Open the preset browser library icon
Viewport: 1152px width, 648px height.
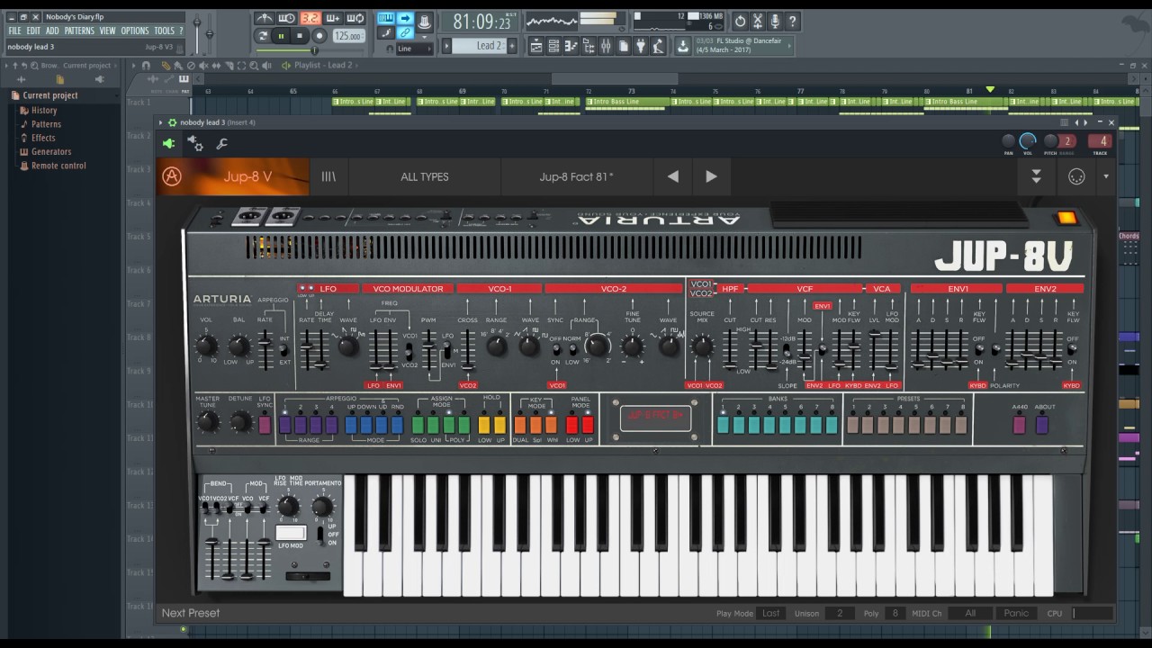click(328, 176)
